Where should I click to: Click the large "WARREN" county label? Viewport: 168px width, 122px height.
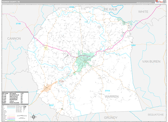tap(112, 96)
